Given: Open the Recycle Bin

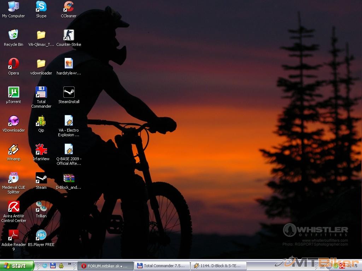Looking at the screenshot, I should (13, 35).
